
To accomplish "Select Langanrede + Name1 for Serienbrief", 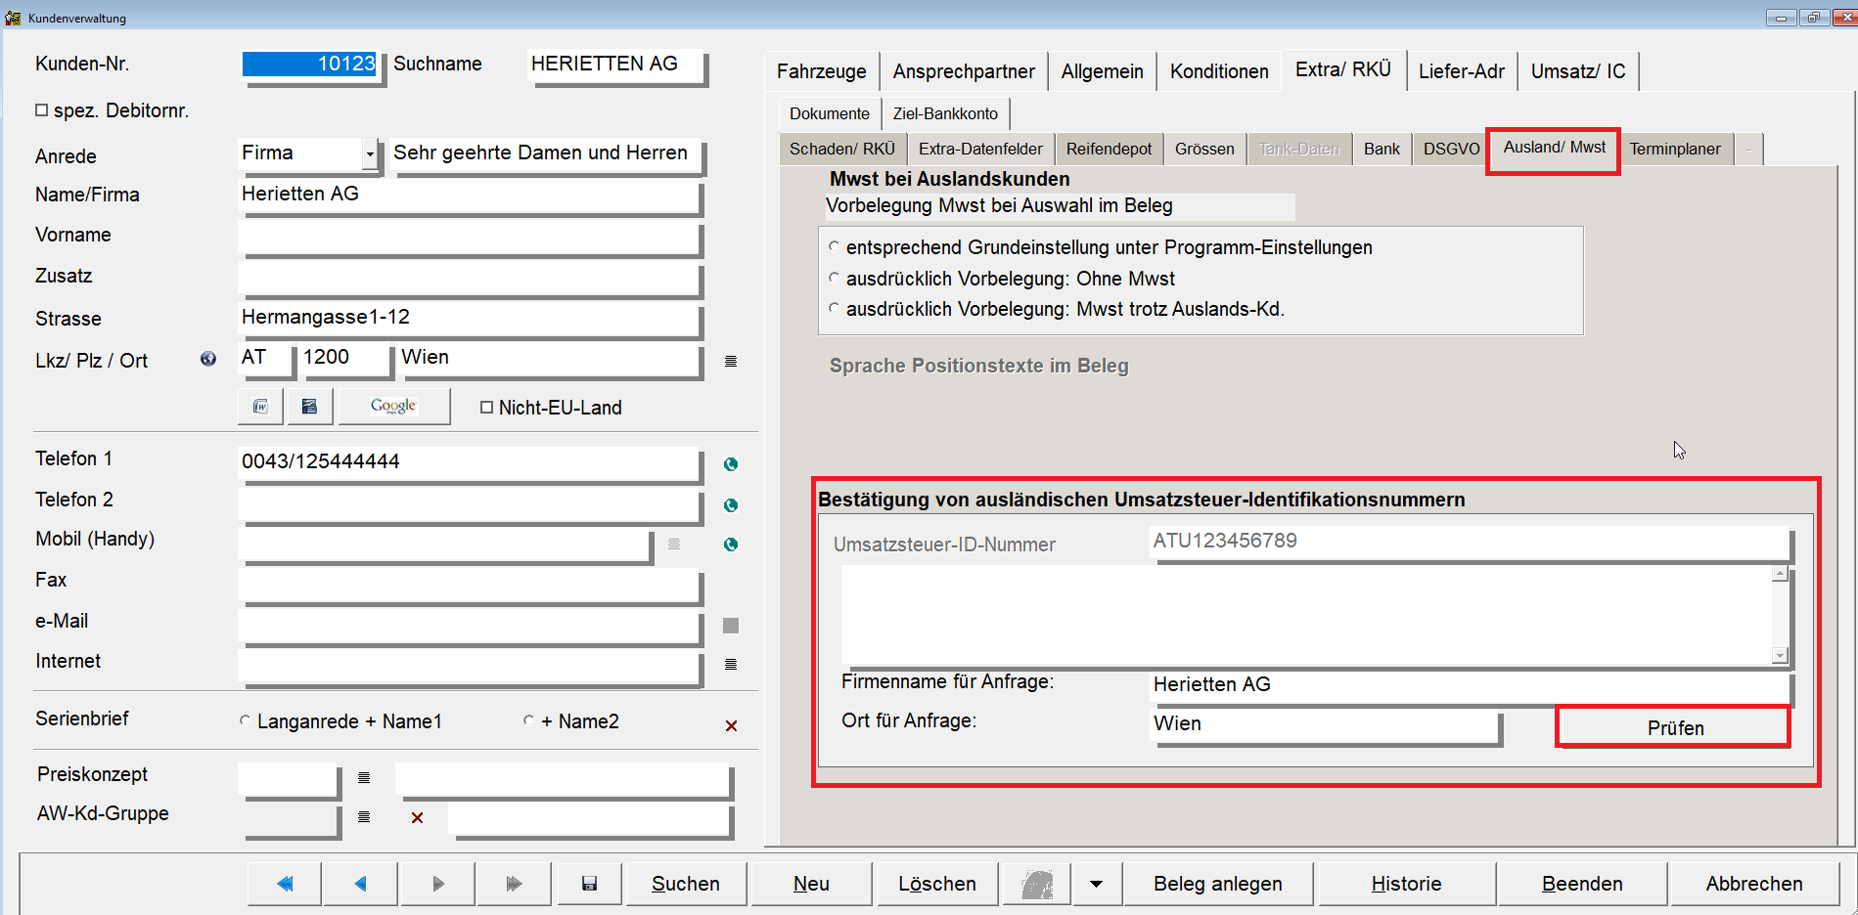I will 246,720.
